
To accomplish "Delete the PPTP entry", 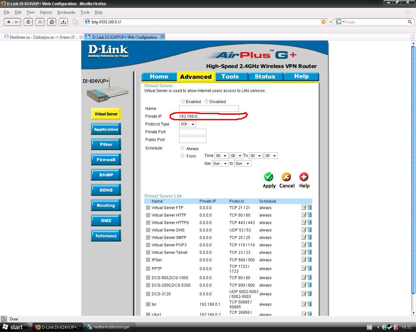I will coord(309,268).
